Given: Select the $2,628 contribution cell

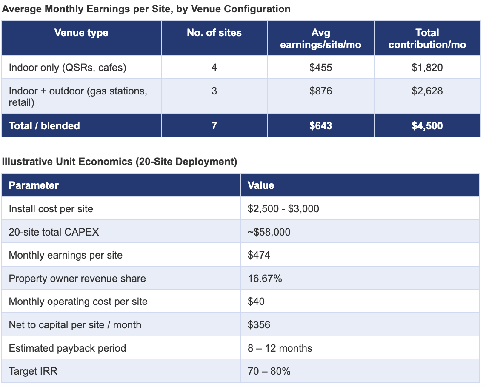Looking at the screenshot, I should pyautogui.click(x=427, y=97).
